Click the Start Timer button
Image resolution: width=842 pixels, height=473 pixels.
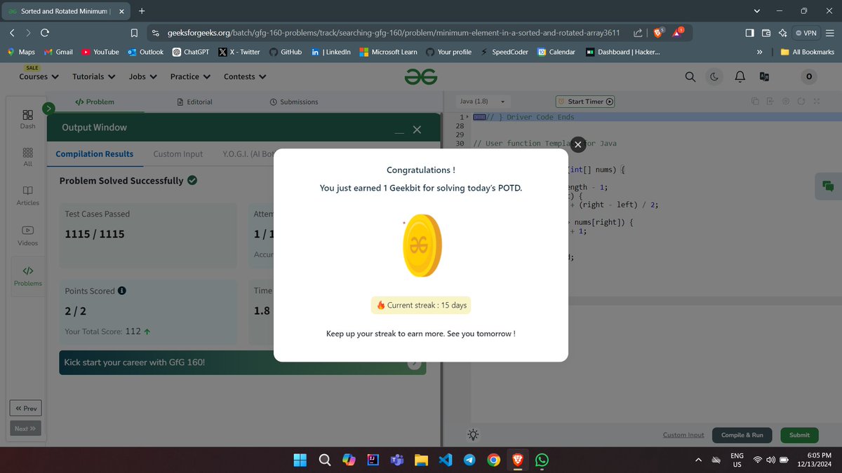(x=585, y=102)
